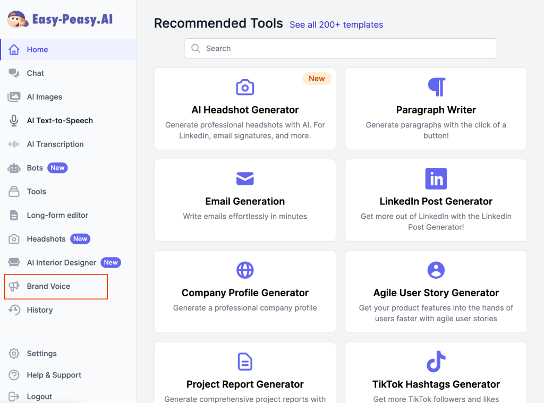Screen dimensions: 544x403
Task: Open AI Text-to-Speech page
Action: point(59,121)
